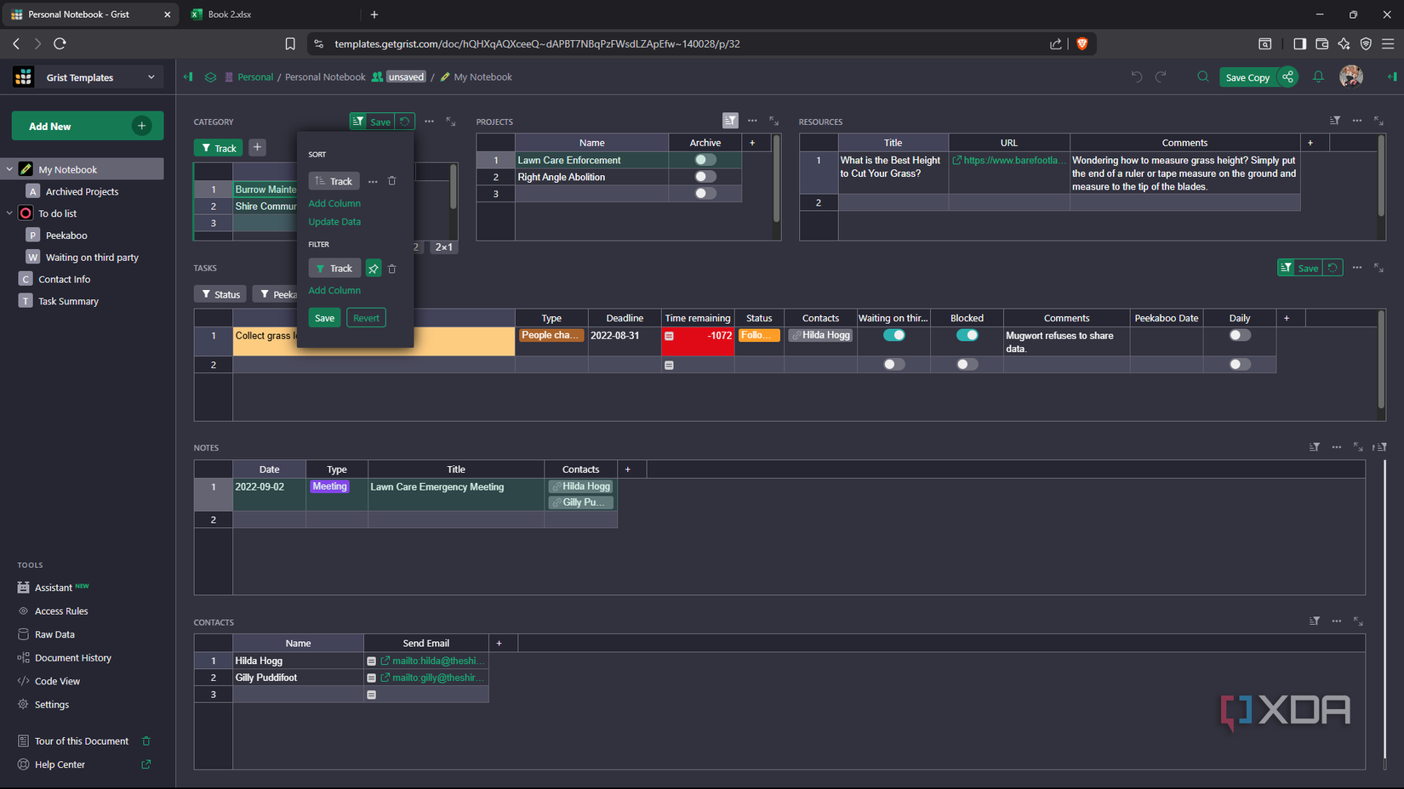Toggle the Archive switch for Lawn Care Enforcement
This screenshot has height=789, width=1404.
click(x=705, y=159)
